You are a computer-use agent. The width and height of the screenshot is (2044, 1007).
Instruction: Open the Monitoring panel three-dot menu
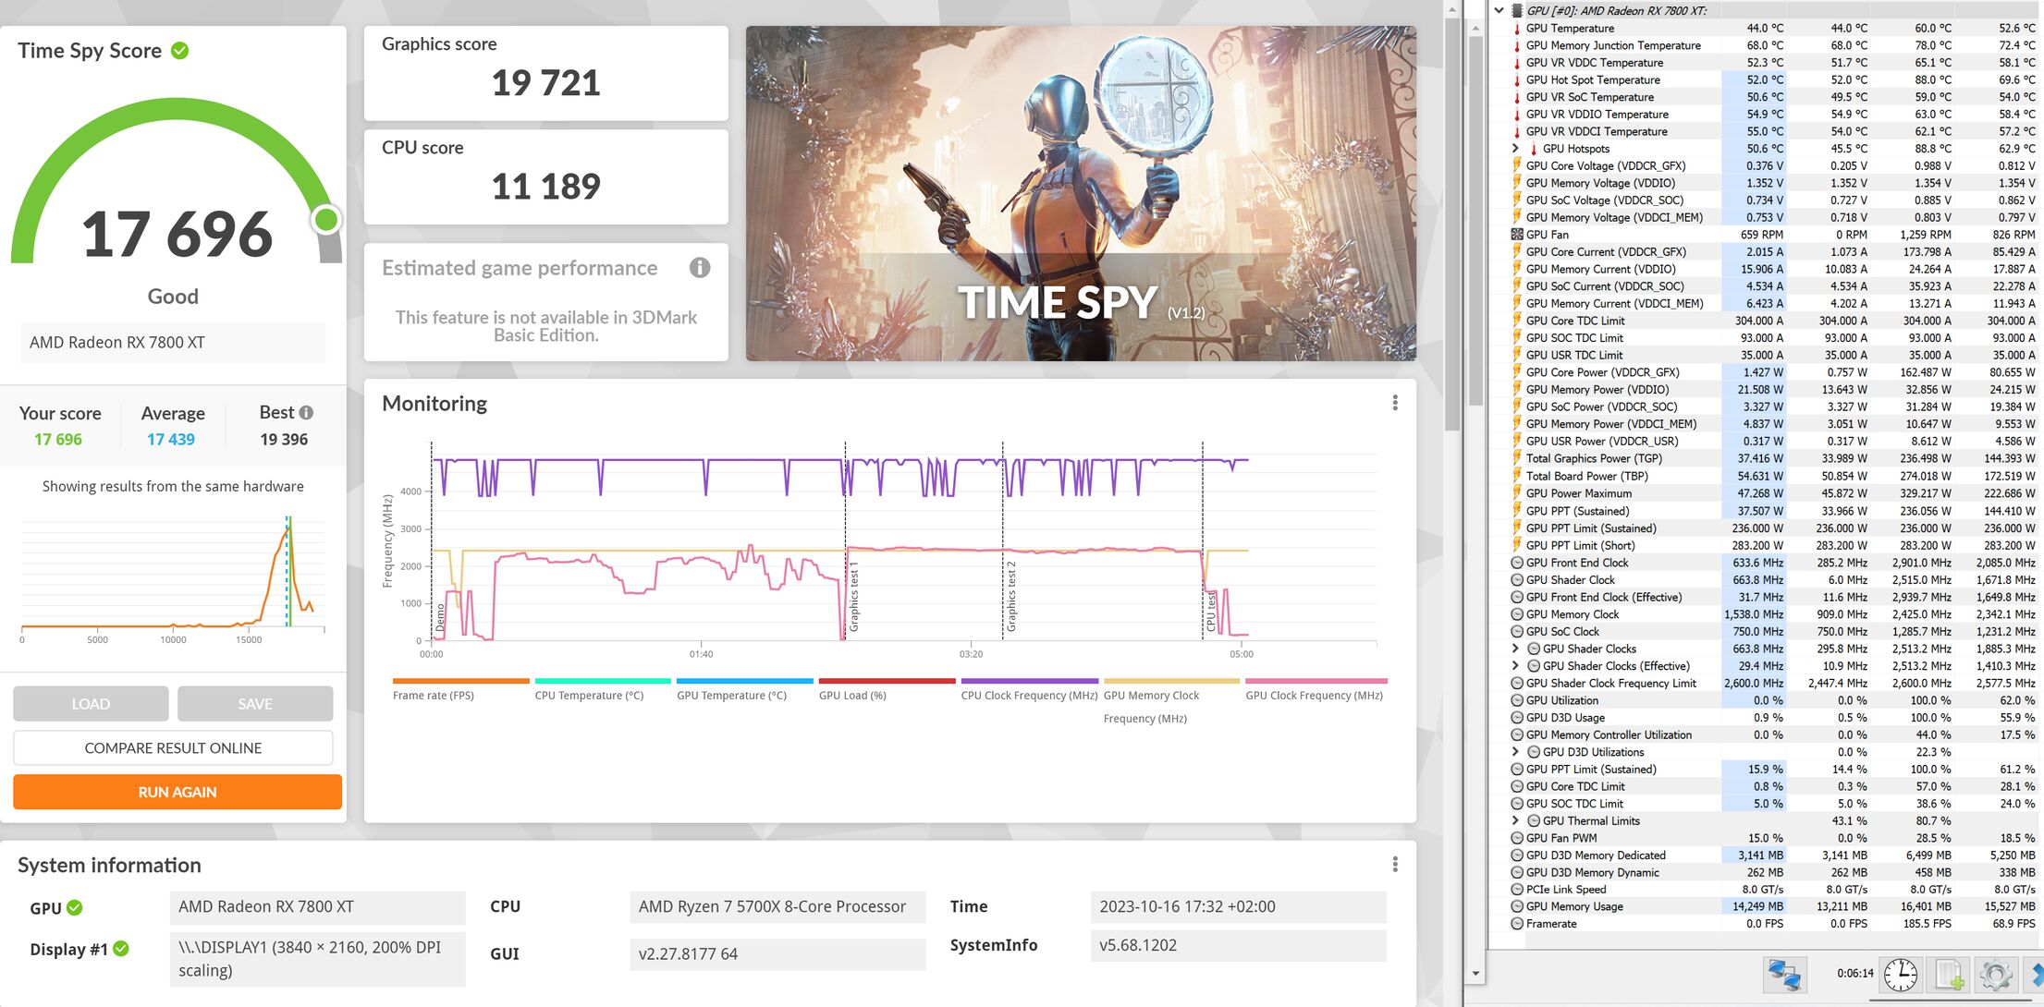[x=1395, y=403]
